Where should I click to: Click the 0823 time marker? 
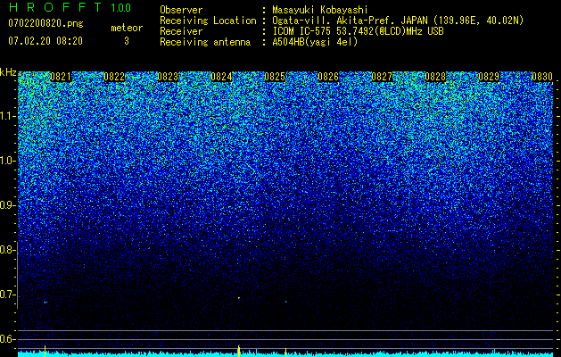pos(168,77)
